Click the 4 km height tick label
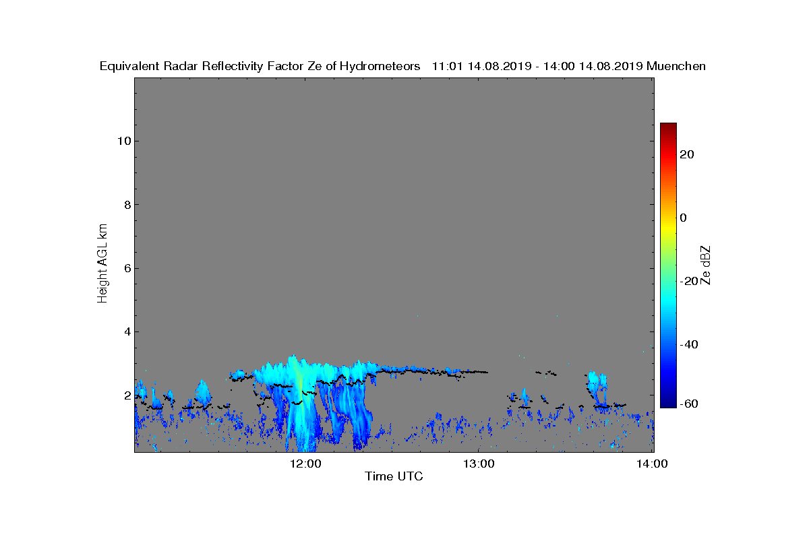Viewport: 809px width, 539px height. [x=127, y=331]
